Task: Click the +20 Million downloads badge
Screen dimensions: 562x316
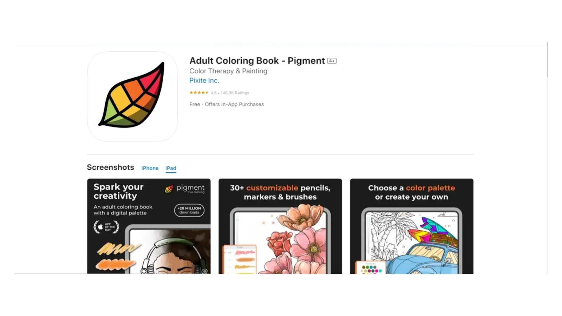Action: [x=189, y=210]
